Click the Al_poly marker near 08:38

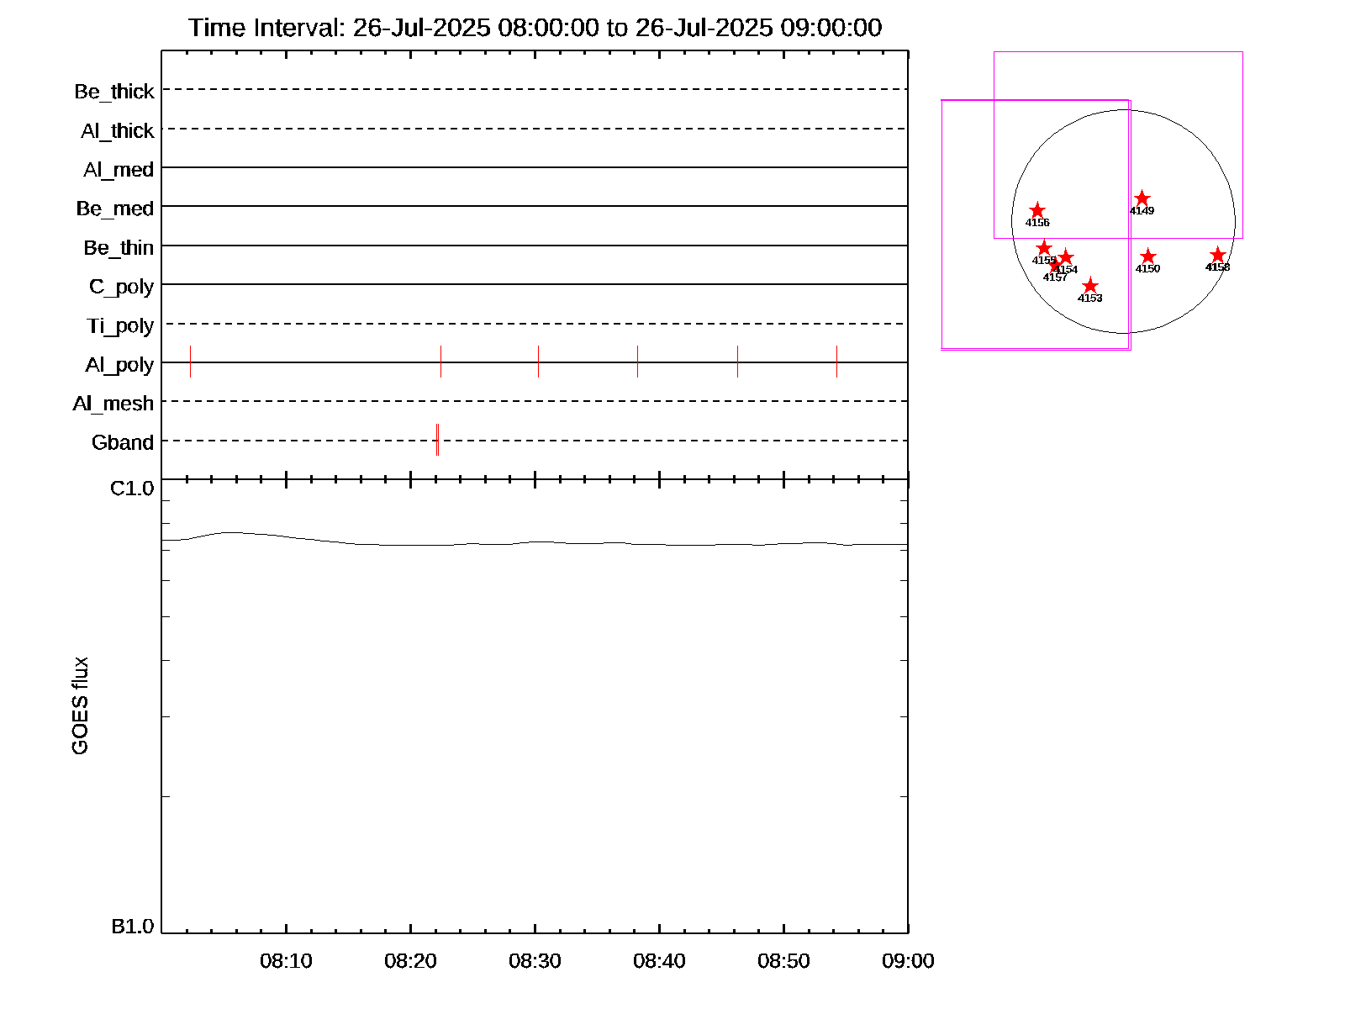(637, 362)
